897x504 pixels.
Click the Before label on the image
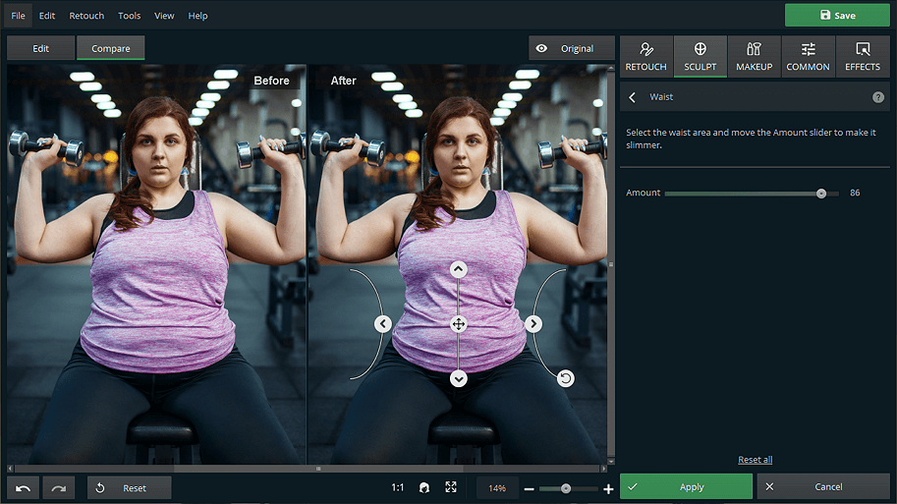click(x=272, y=81)
